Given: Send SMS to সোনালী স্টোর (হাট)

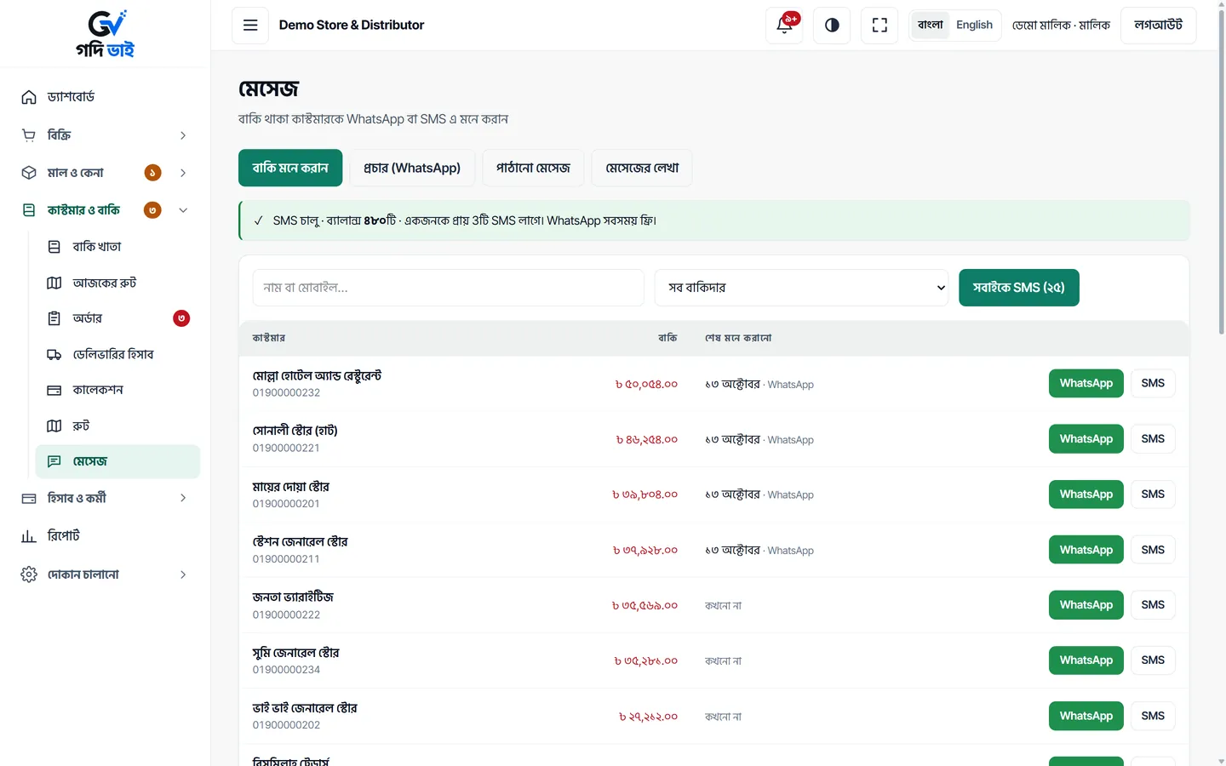Looking at the screenshot, I should pos(1153,438).
